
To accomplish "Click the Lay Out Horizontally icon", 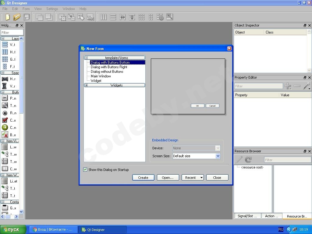I will [104, 17].
